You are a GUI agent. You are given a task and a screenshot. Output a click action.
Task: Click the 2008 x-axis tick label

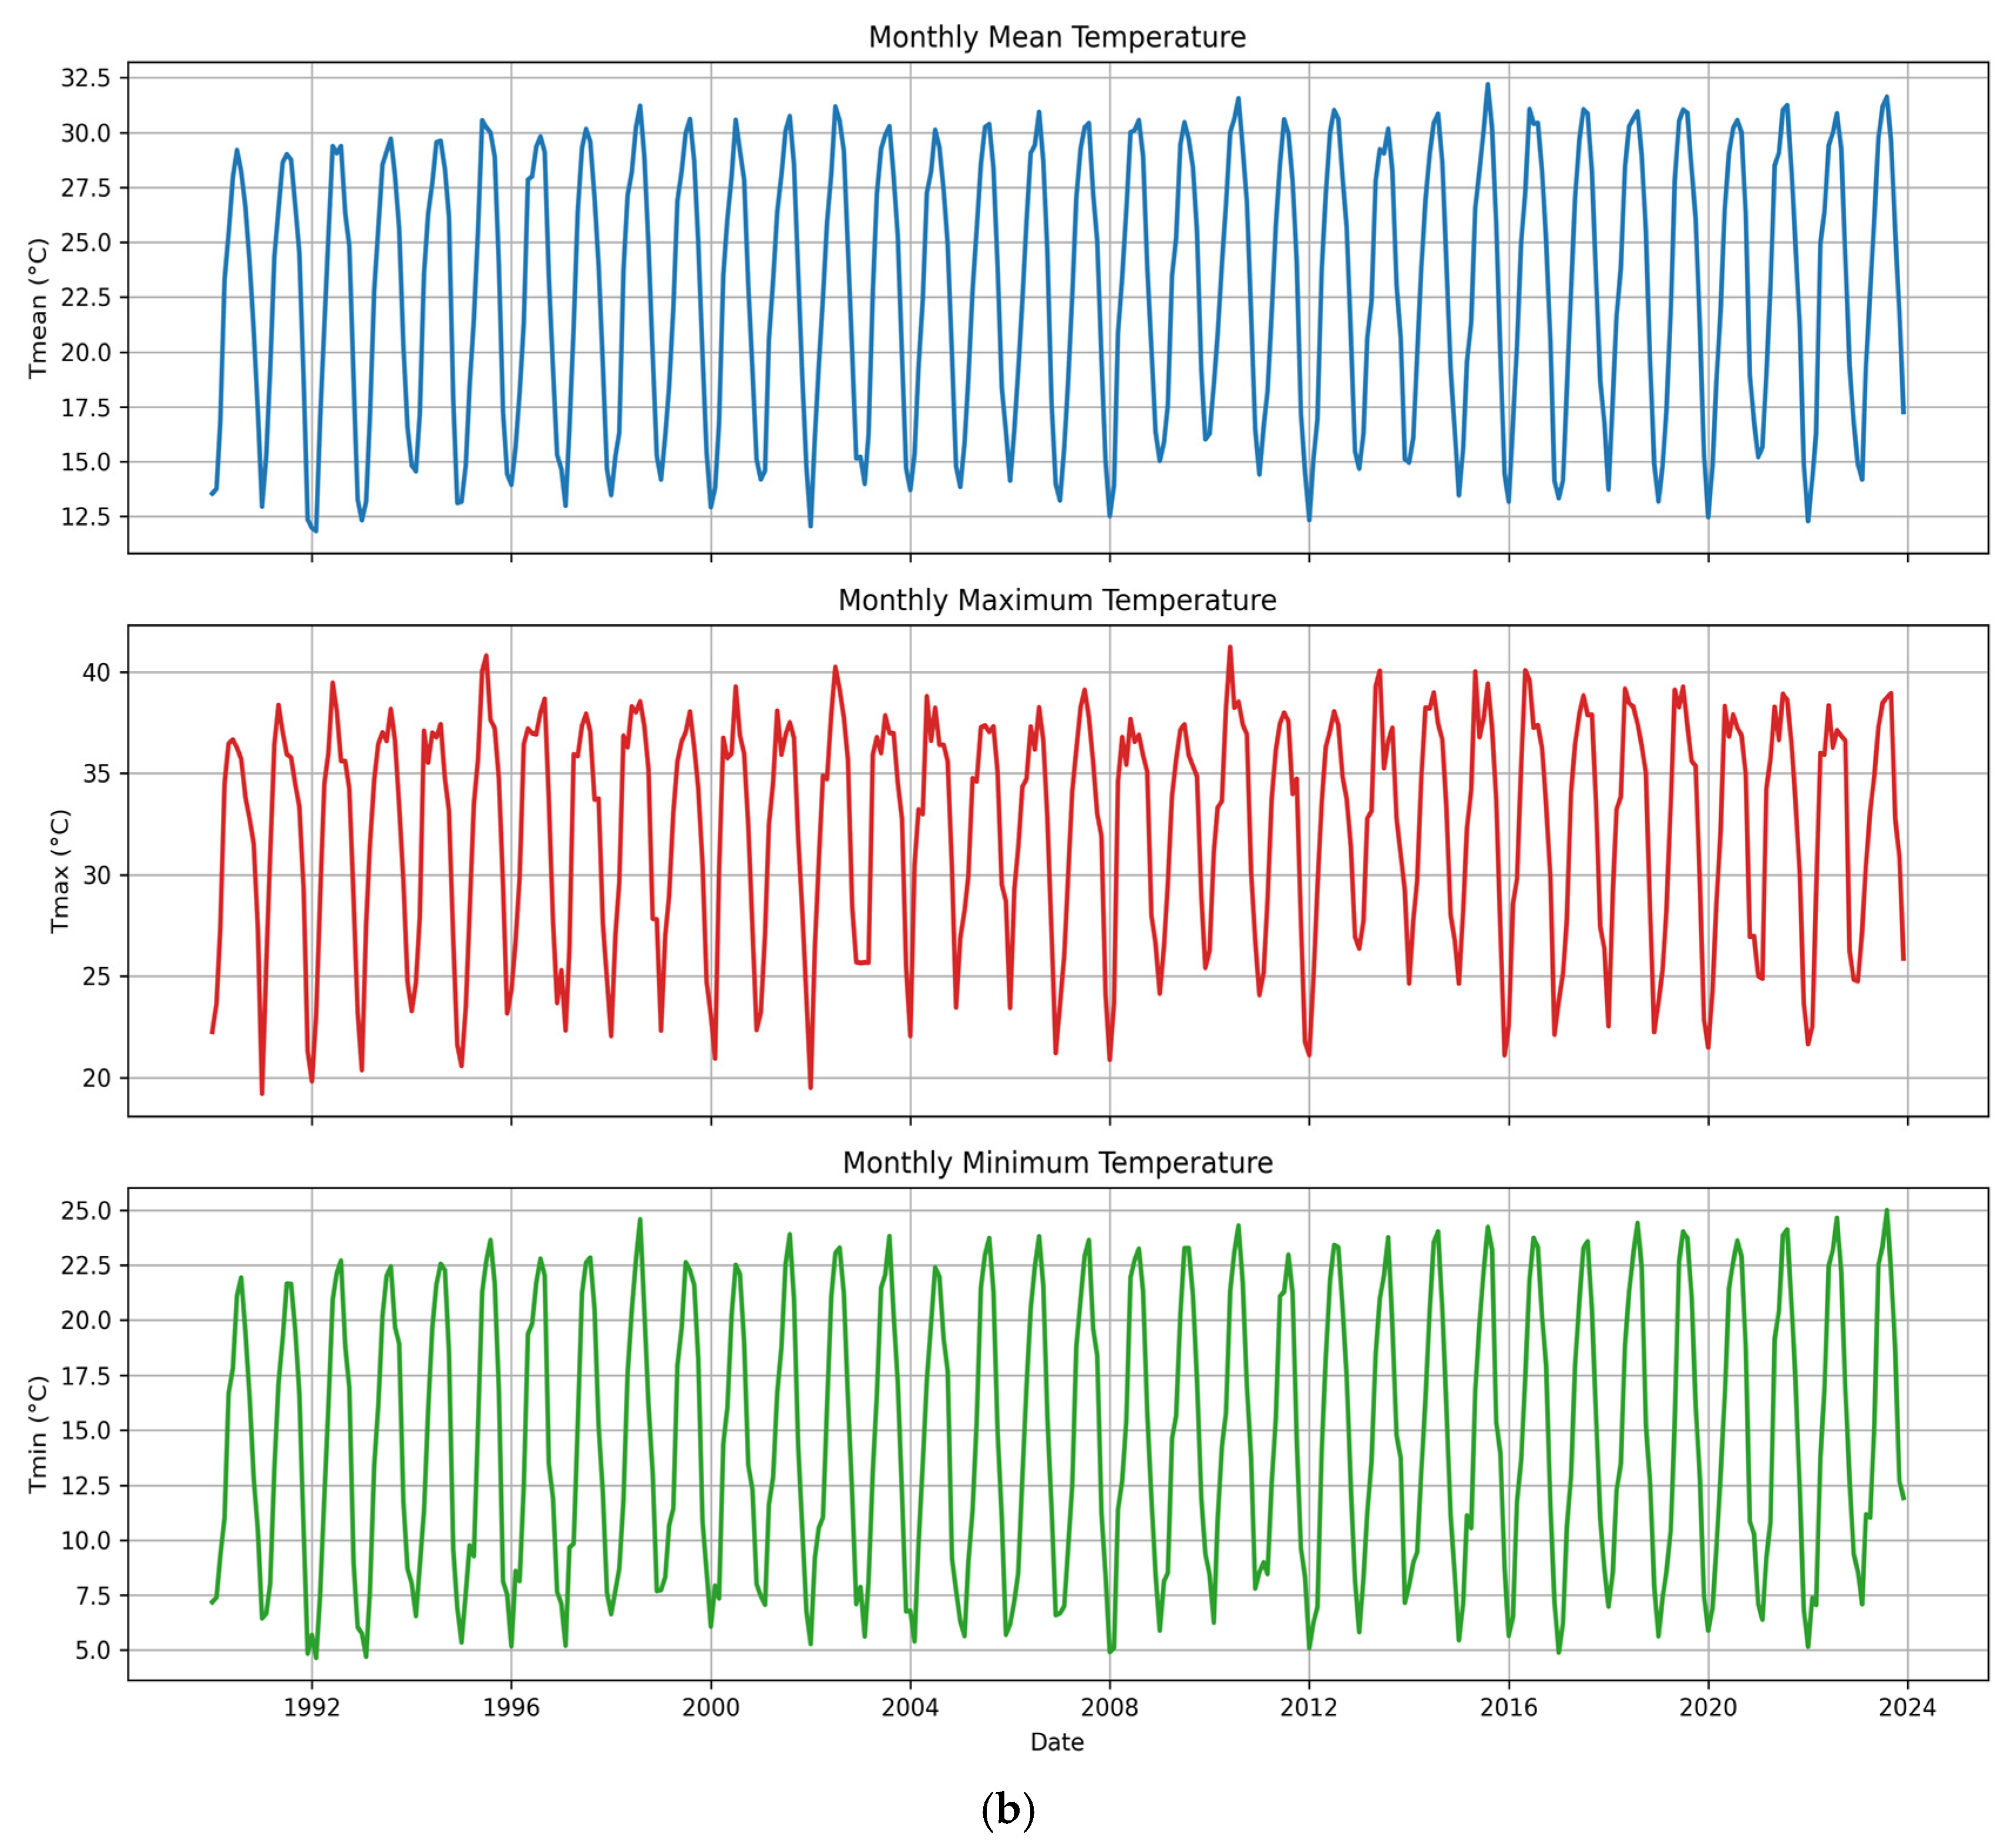(x=1109, y=1707)
